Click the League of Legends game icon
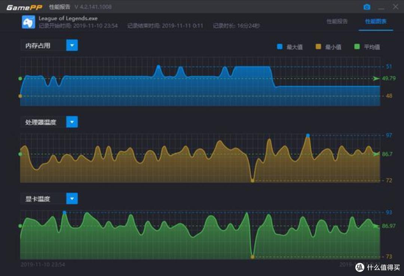Viewport: 404px width, 276px height. point(28,22)
